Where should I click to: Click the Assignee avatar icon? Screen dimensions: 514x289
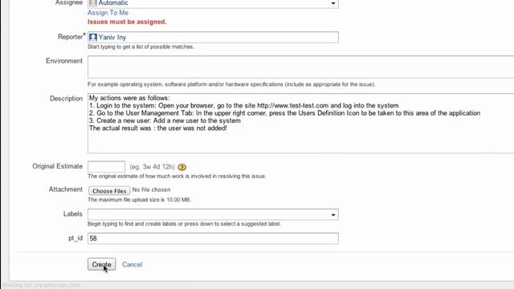click(93, 3)
